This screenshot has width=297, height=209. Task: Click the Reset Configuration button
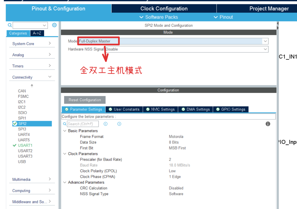85,100
